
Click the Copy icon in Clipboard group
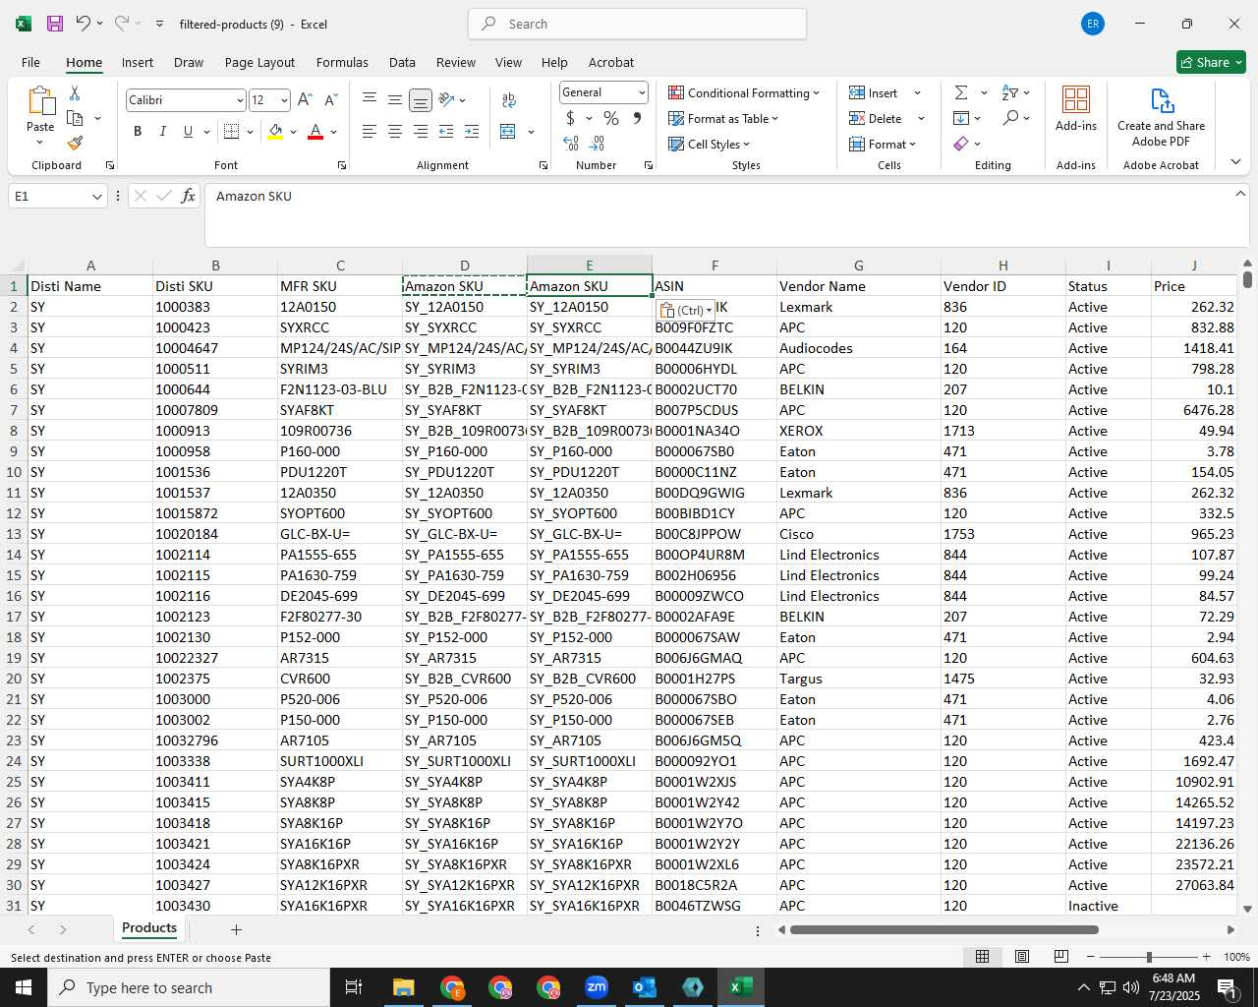pyautogui.click(x=75, y=118)
